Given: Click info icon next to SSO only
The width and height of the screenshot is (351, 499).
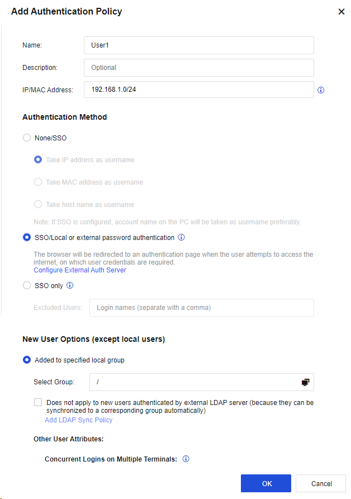Looking at the screenshot, I should coord(70,285).
